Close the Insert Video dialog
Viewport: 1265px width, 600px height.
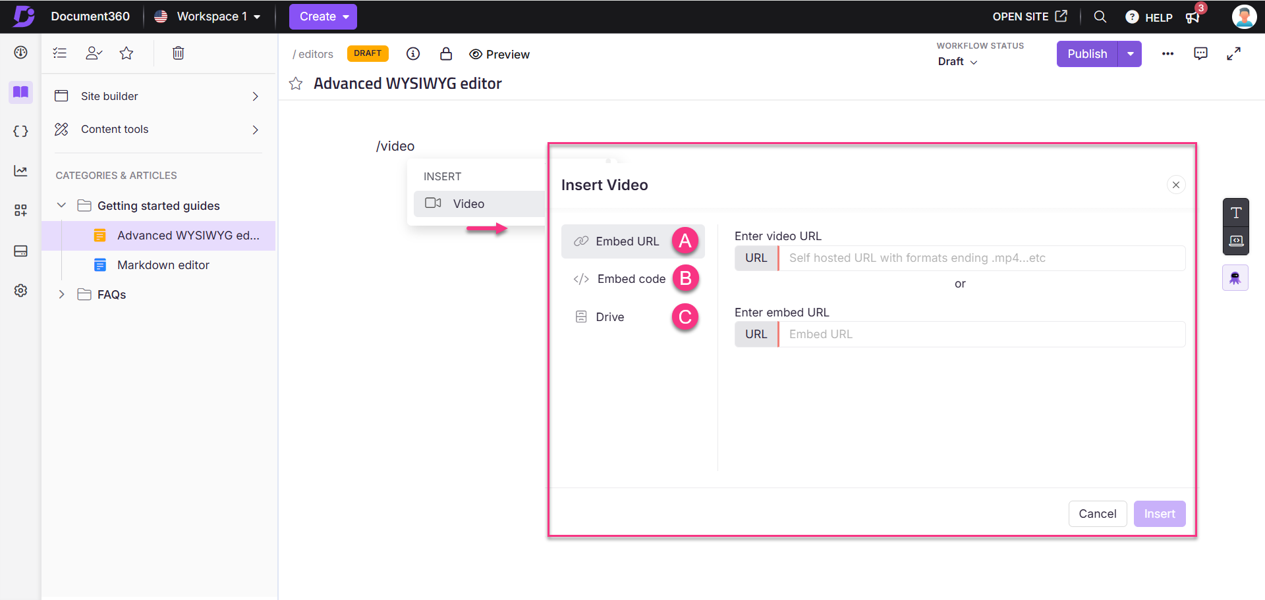pyautogui.click(x=1176, y=185)
